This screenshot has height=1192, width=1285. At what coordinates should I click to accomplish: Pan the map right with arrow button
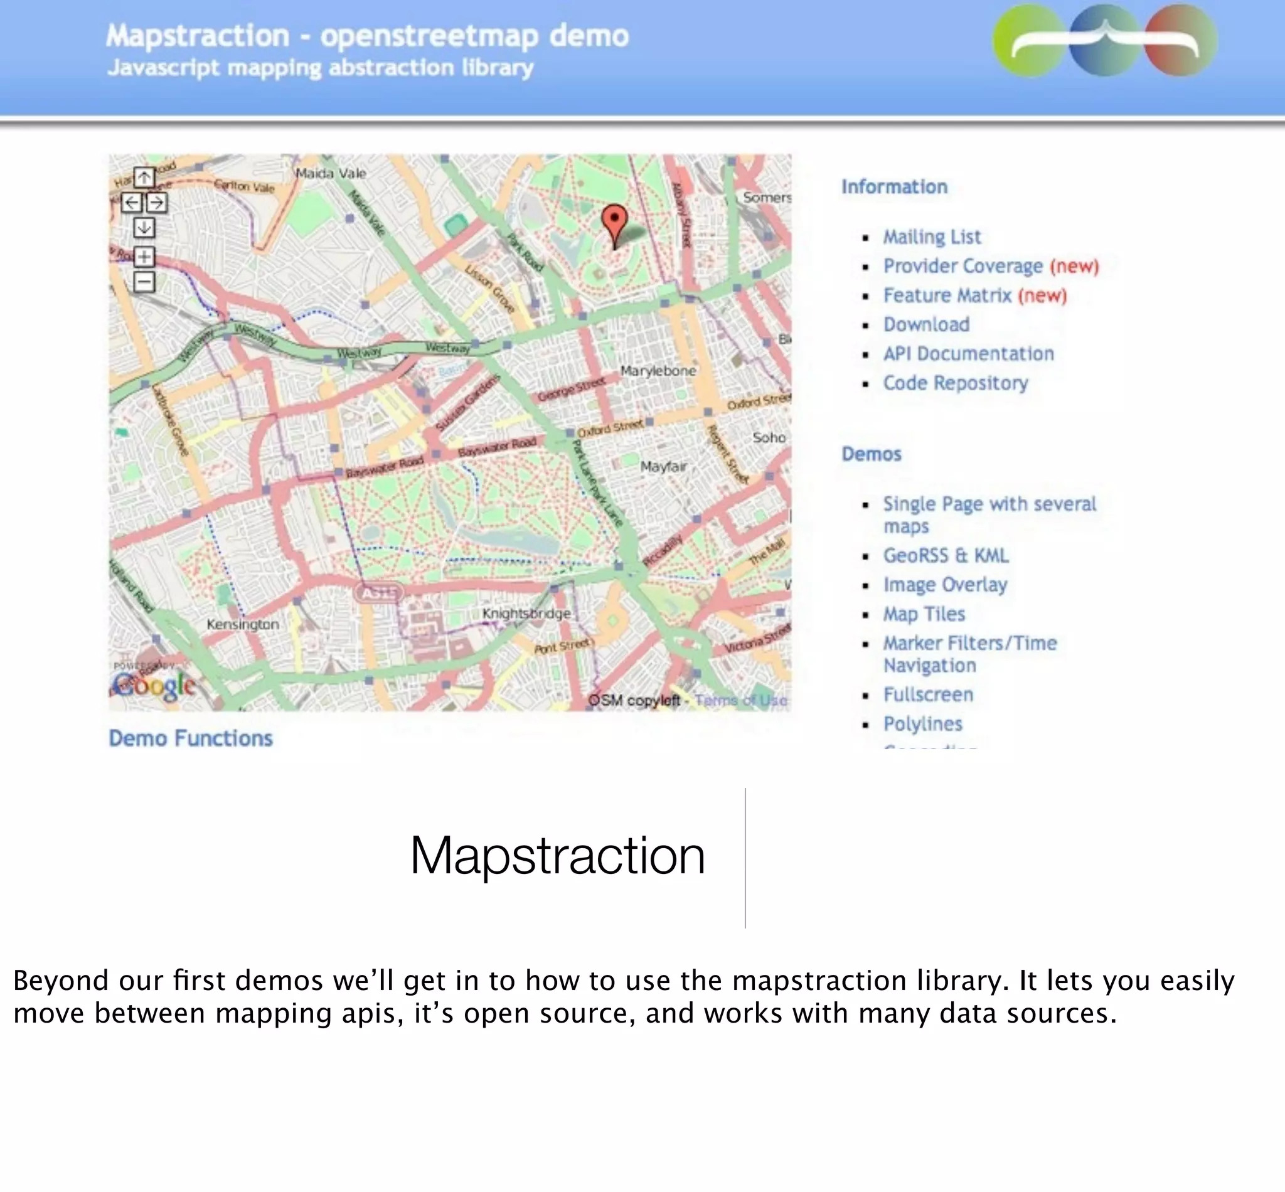[156, 203]
